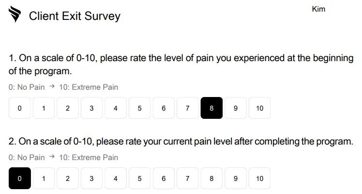Pick 9 on the question 2 scale

pyautogui.click(x=236, y=178)
